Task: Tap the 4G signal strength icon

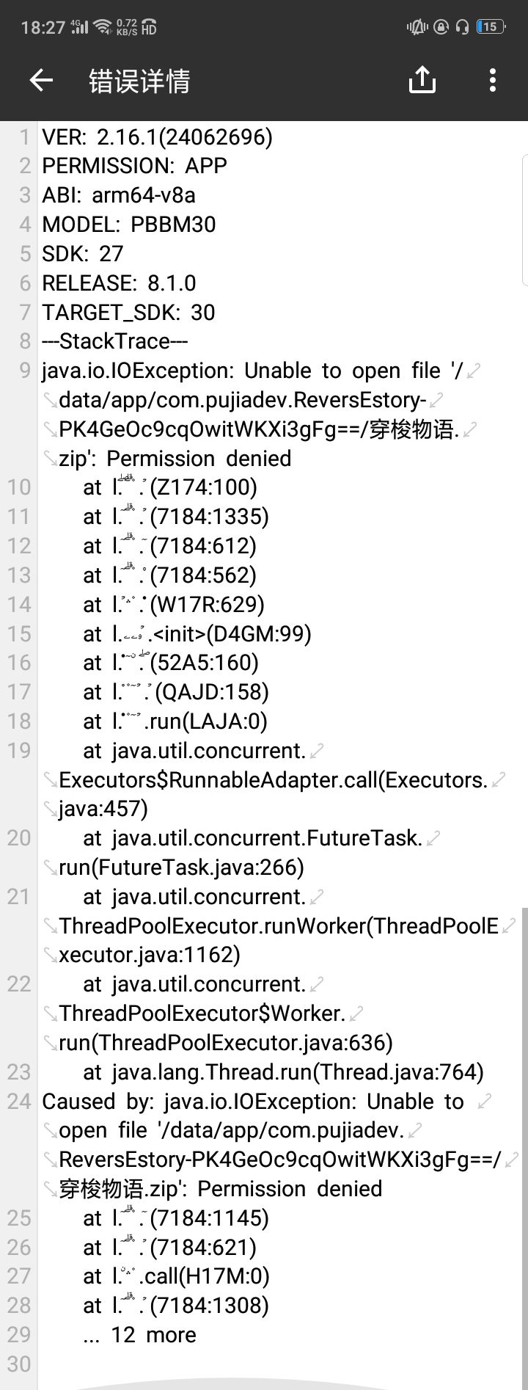Action: [79, 27]
